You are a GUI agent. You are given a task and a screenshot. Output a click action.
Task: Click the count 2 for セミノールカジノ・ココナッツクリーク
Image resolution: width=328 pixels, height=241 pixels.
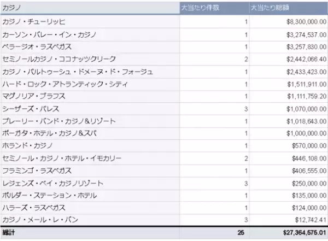coord(246,59)
